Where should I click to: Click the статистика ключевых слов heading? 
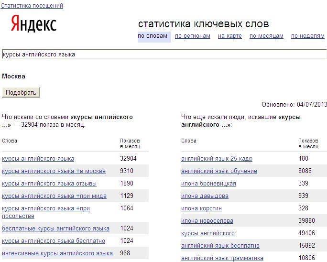203,24
